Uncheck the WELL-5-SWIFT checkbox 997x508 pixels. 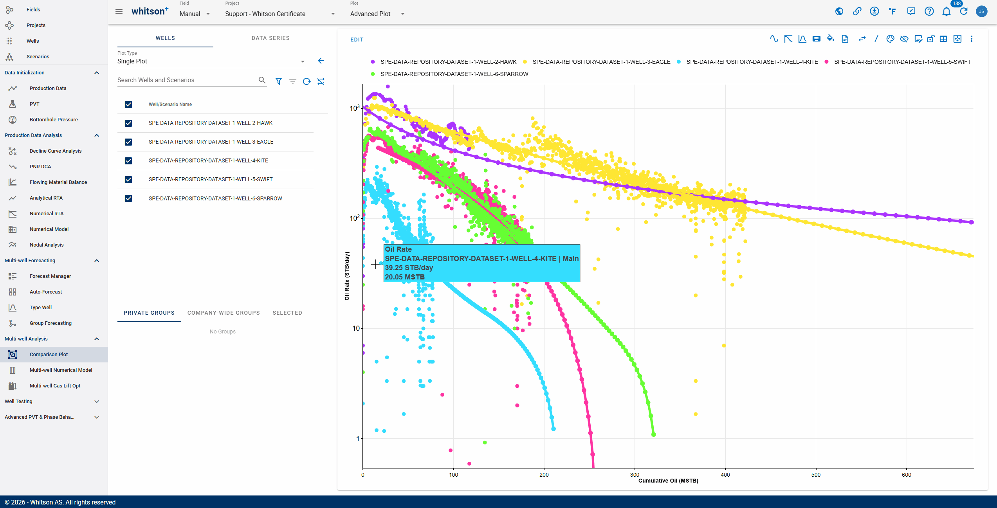pos(128,180)
